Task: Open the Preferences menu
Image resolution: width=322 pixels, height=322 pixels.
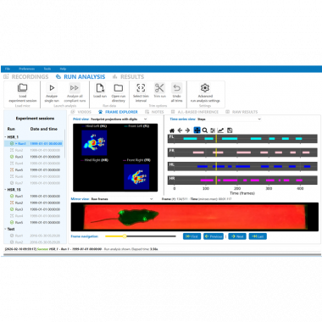Action: pos(27,69)
